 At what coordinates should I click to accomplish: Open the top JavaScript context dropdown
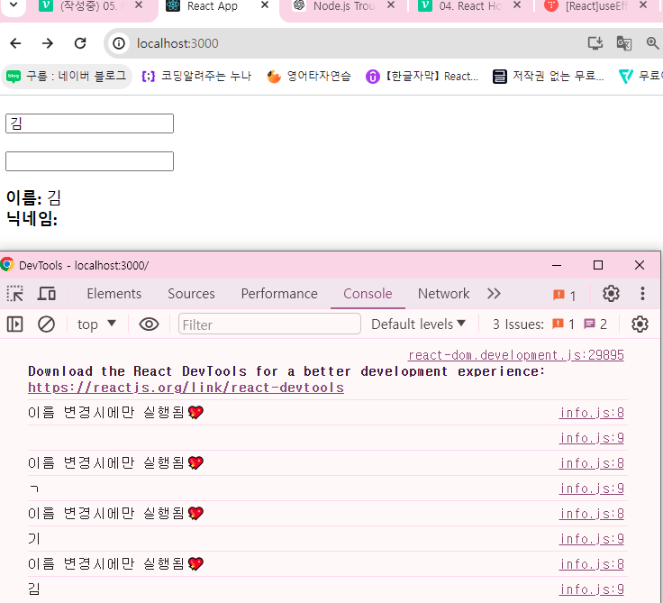tap(96, 324)
